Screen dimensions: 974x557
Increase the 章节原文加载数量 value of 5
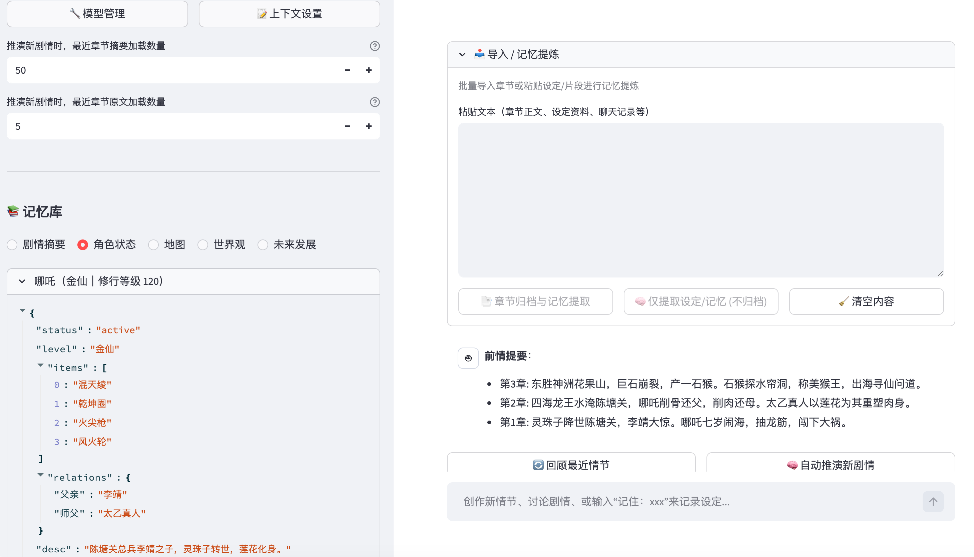click(369, 126)
